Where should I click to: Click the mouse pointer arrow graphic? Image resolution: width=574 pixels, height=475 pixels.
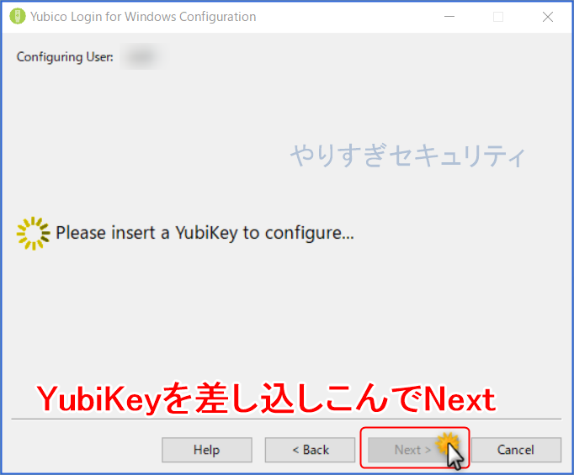click(x=455, y=456)
